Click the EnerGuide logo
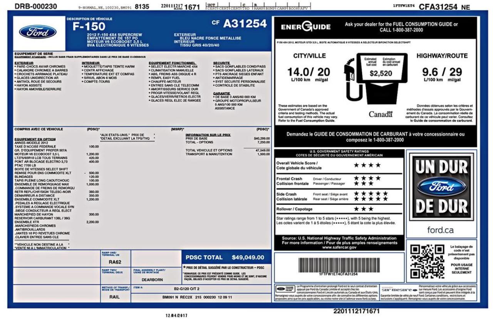Screen dimensions: 493x319 point(305,27)
